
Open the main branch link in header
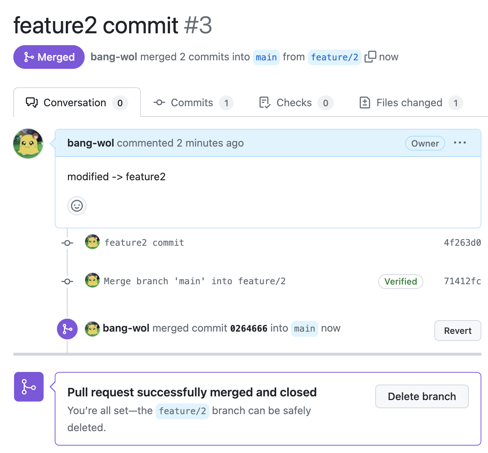coord(266,57)
